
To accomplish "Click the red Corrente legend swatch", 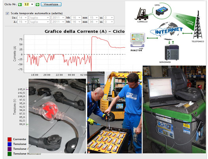I will pos(10,139).
